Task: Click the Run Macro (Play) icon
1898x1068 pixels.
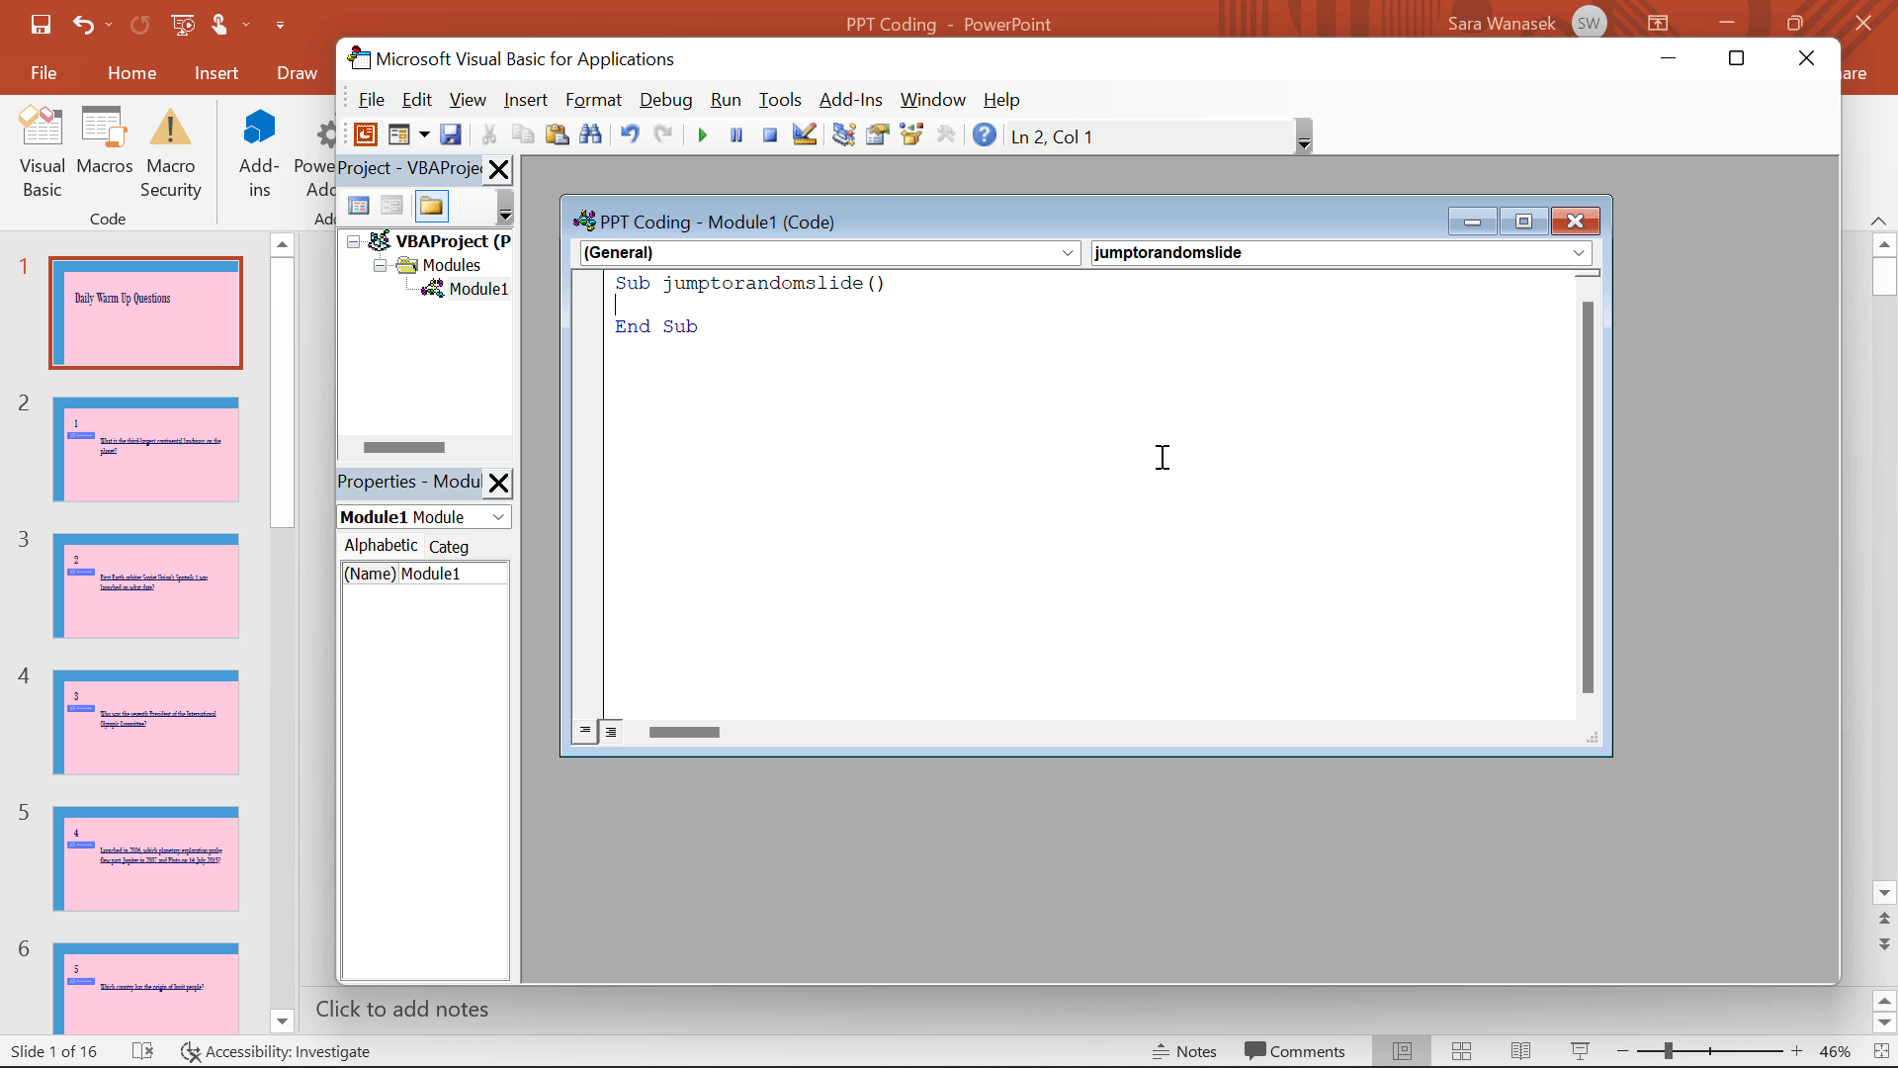Action: coord(701,135)
